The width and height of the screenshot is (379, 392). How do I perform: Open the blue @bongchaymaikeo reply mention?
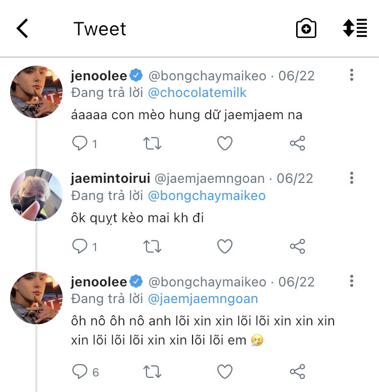tap(206, 195)
